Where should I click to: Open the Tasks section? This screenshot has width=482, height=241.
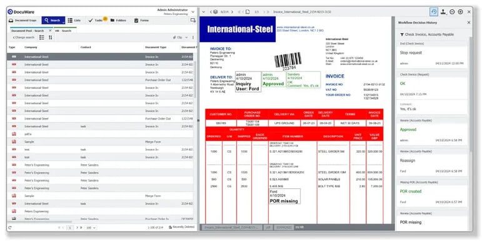tap(97, 20)
